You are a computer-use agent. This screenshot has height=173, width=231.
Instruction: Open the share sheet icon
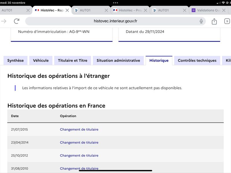[214, 21]
